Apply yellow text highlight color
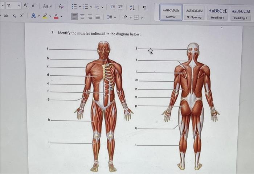The image size is (254, 174). click(x=45, y=16)
